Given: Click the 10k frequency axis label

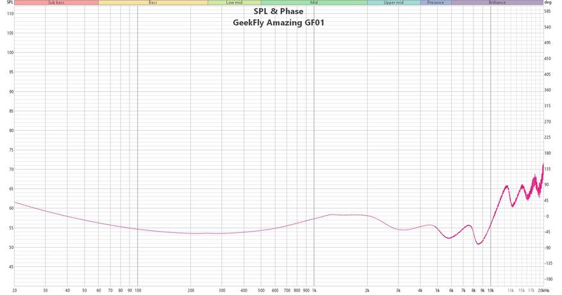Looking at the screenshot, I should pos(491,291).
